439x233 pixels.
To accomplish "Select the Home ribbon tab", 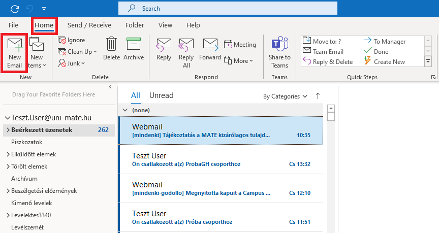I will 44,25.
